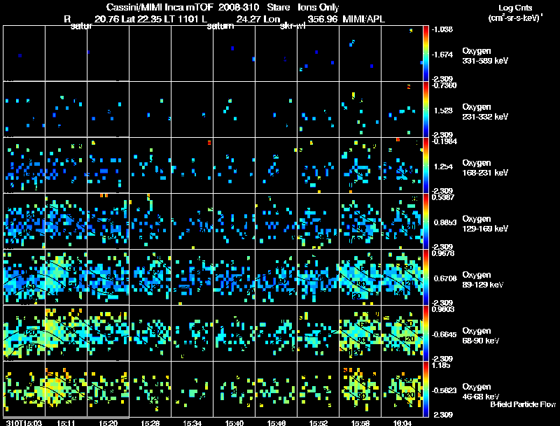
Task: Select the 15:20 panel in the 331-589 keV row
Action: point(108,53)
